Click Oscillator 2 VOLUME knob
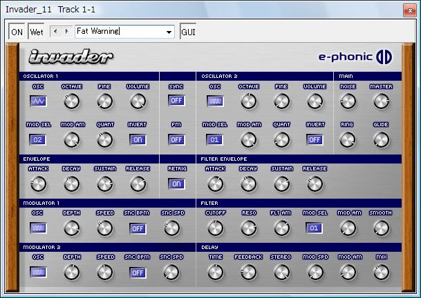Screen dimensions: 421x298 click(x=315, y=101)
